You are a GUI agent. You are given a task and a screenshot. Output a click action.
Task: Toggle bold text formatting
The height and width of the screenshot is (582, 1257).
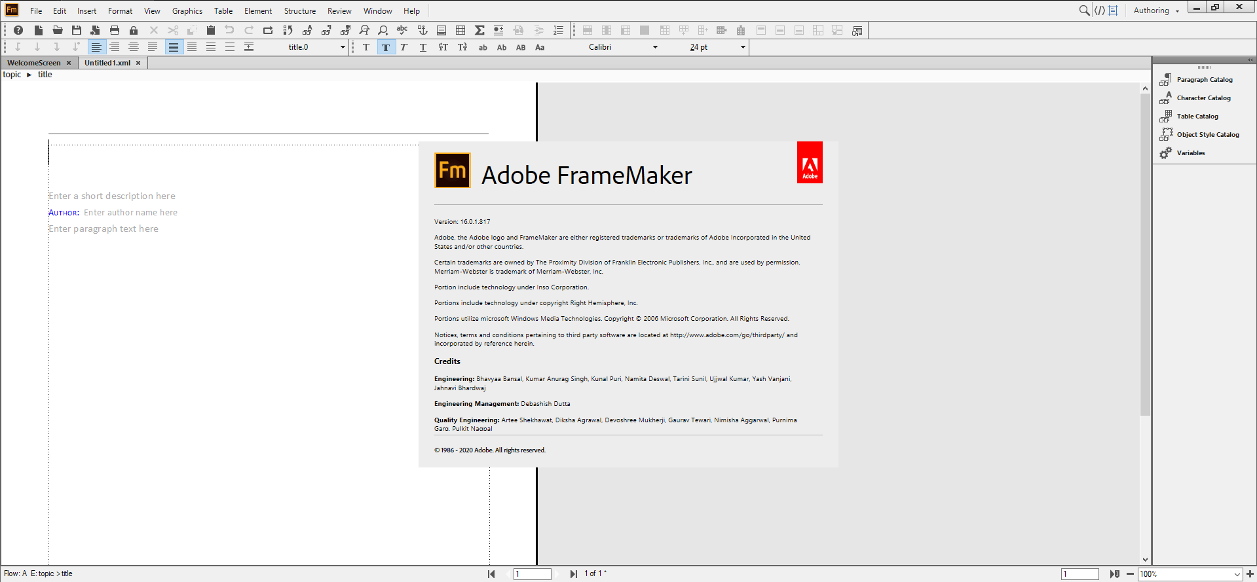pyautogui.click(x=386, y=47)
